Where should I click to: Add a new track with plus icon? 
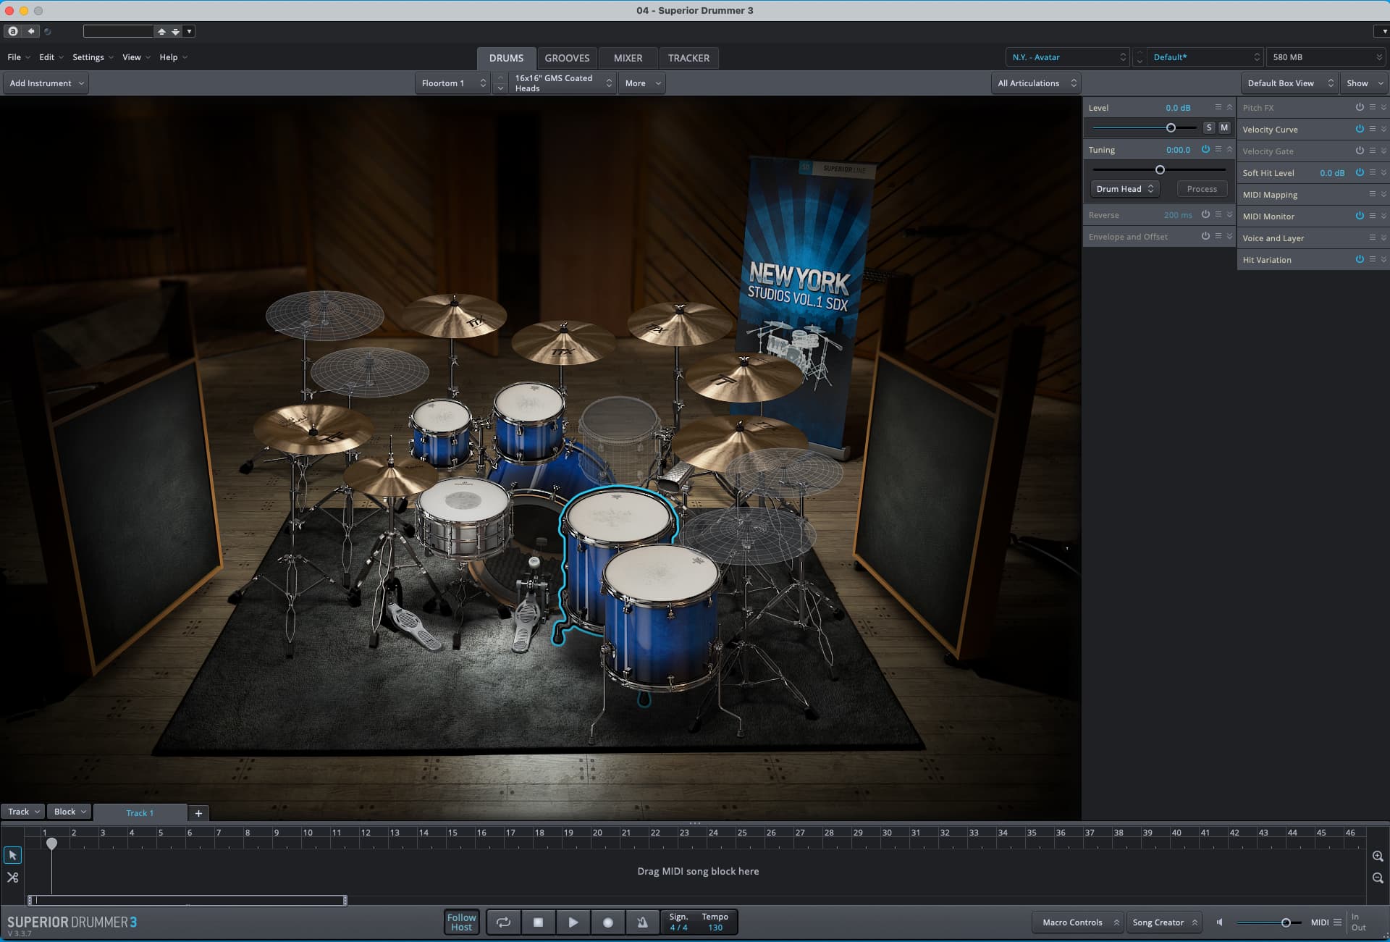(x=198, y=812)
